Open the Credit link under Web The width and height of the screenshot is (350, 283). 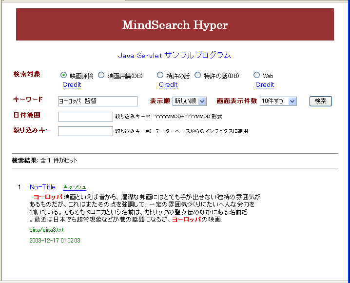(x=265, y=84)
